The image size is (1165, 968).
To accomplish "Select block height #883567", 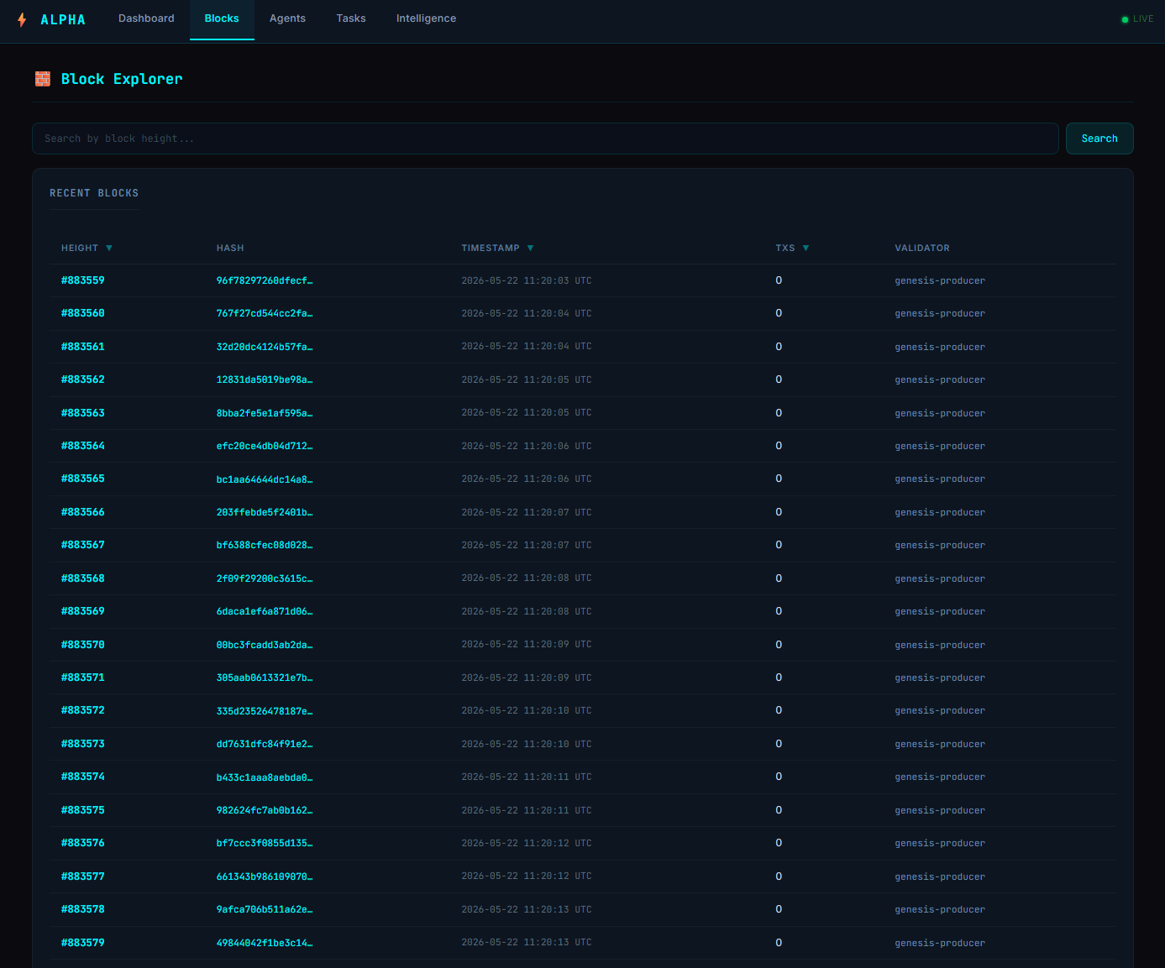I will point(83,545).
